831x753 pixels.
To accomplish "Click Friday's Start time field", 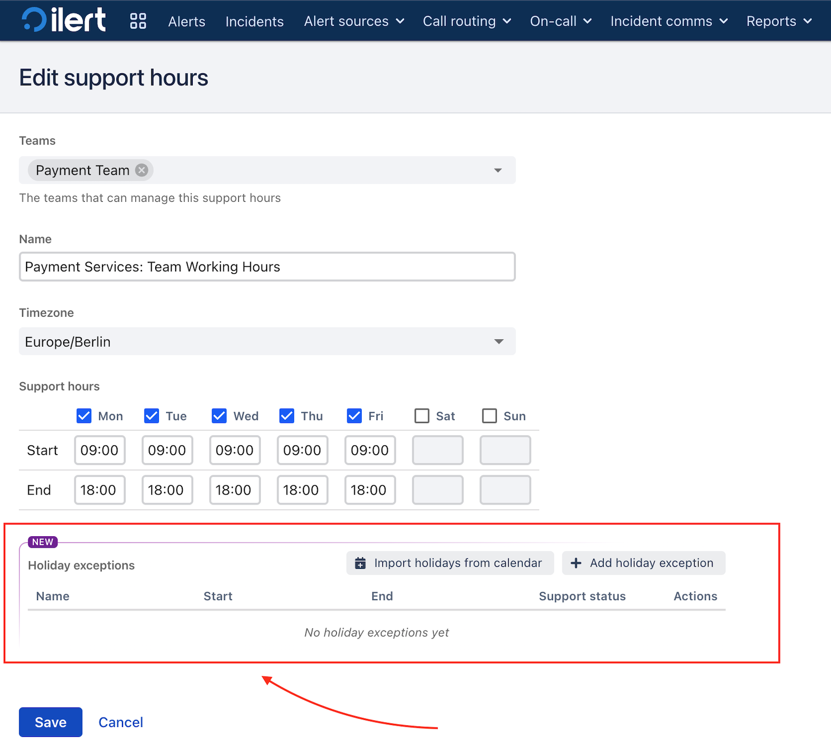I will 370,450.
